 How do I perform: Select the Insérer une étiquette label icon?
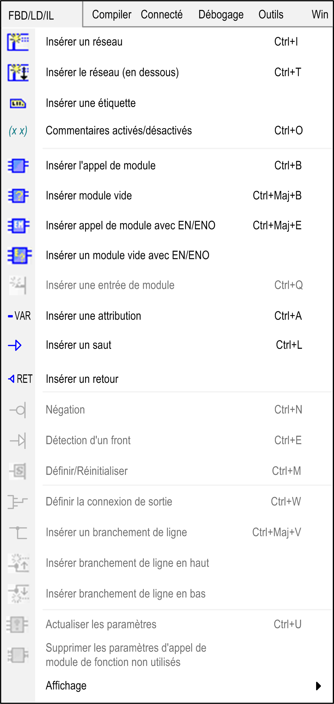point(18,104)
